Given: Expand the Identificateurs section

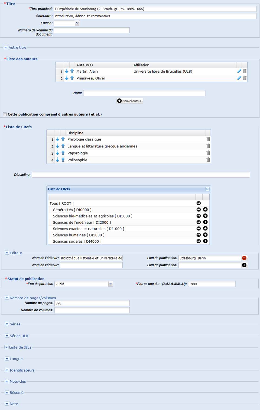Looking at the screenshot, I should [x=7, y=370].
